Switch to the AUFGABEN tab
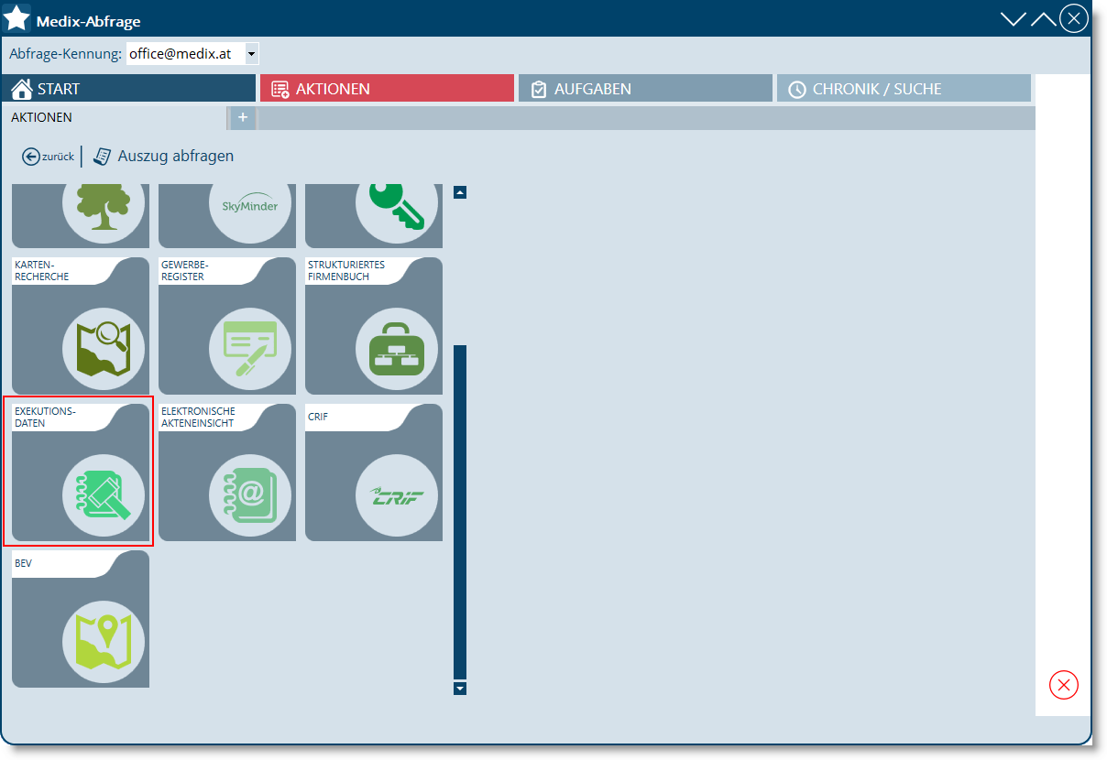This screenshot has width=1107, height=760. coord(645,89)
